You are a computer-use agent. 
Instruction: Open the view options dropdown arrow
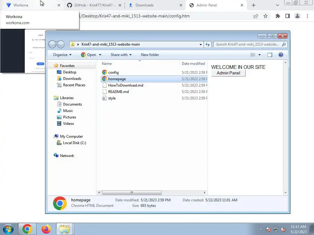tap(259, 55)
